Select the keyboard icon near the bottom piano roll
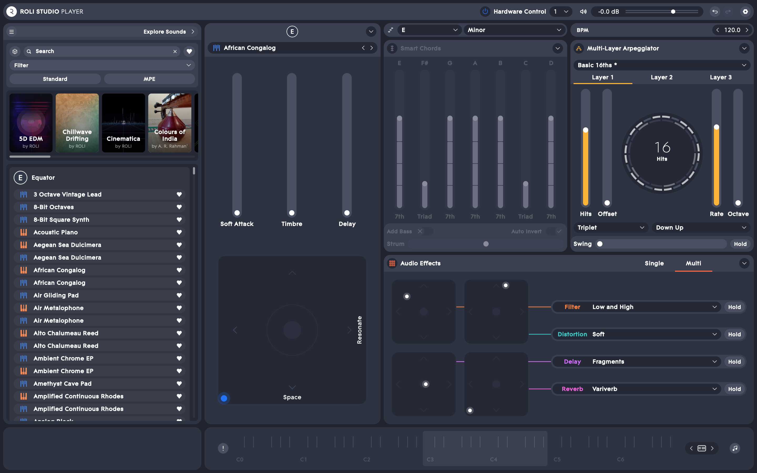The height and width of the screenshot is (473, 757). click(x=702, y=448)
